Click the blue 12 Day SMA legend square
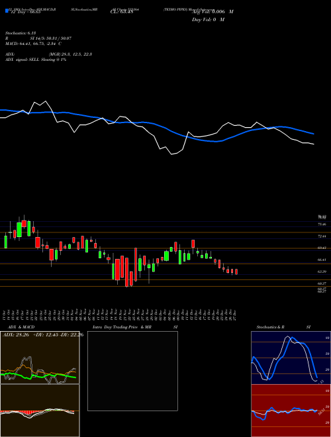This screenshot has height=437, width=331. click(x=7, y=11)
